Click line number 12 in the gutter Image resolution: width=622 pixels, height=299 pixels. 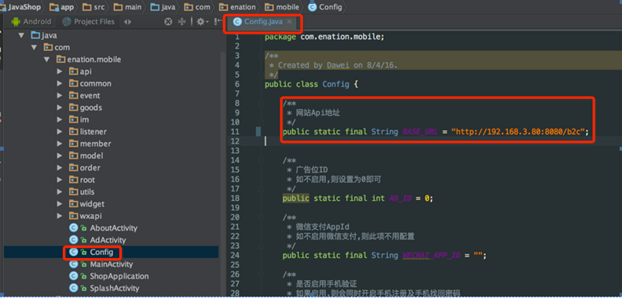coord(236,141)
